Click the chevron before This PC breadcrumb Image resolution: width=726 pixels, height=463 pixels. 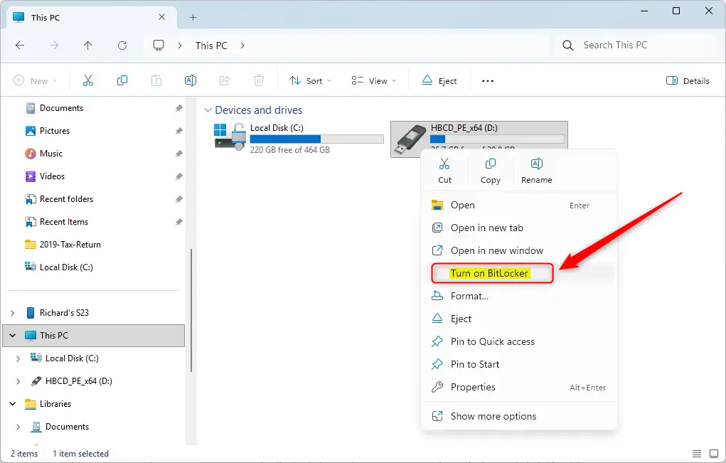click(x=180, y=46)
